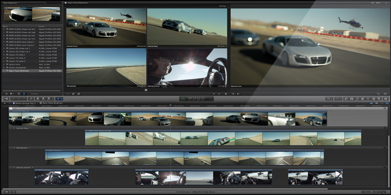Expand the GoPro front clip row
Image resolution: width=391 pixels, height=195 pixels.
point(4,64)
